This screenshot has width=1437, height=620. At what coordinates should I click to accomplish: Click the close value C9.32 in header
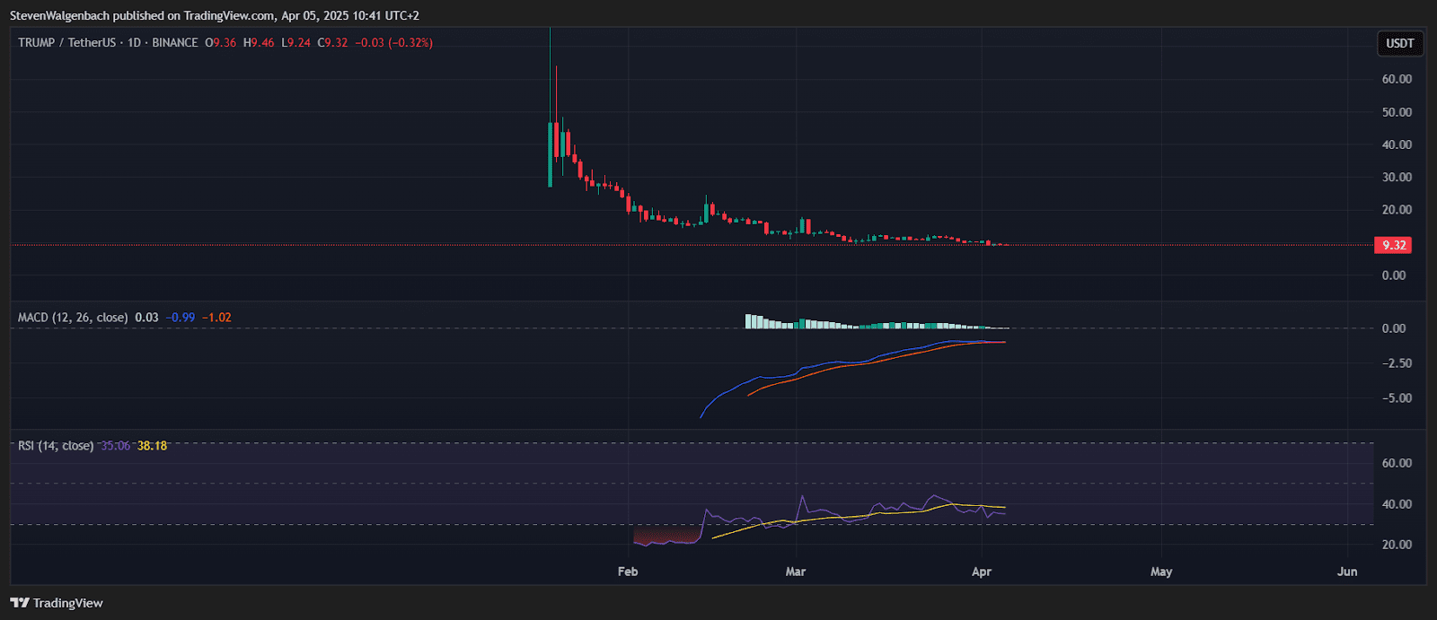click(x=332, y=42)
